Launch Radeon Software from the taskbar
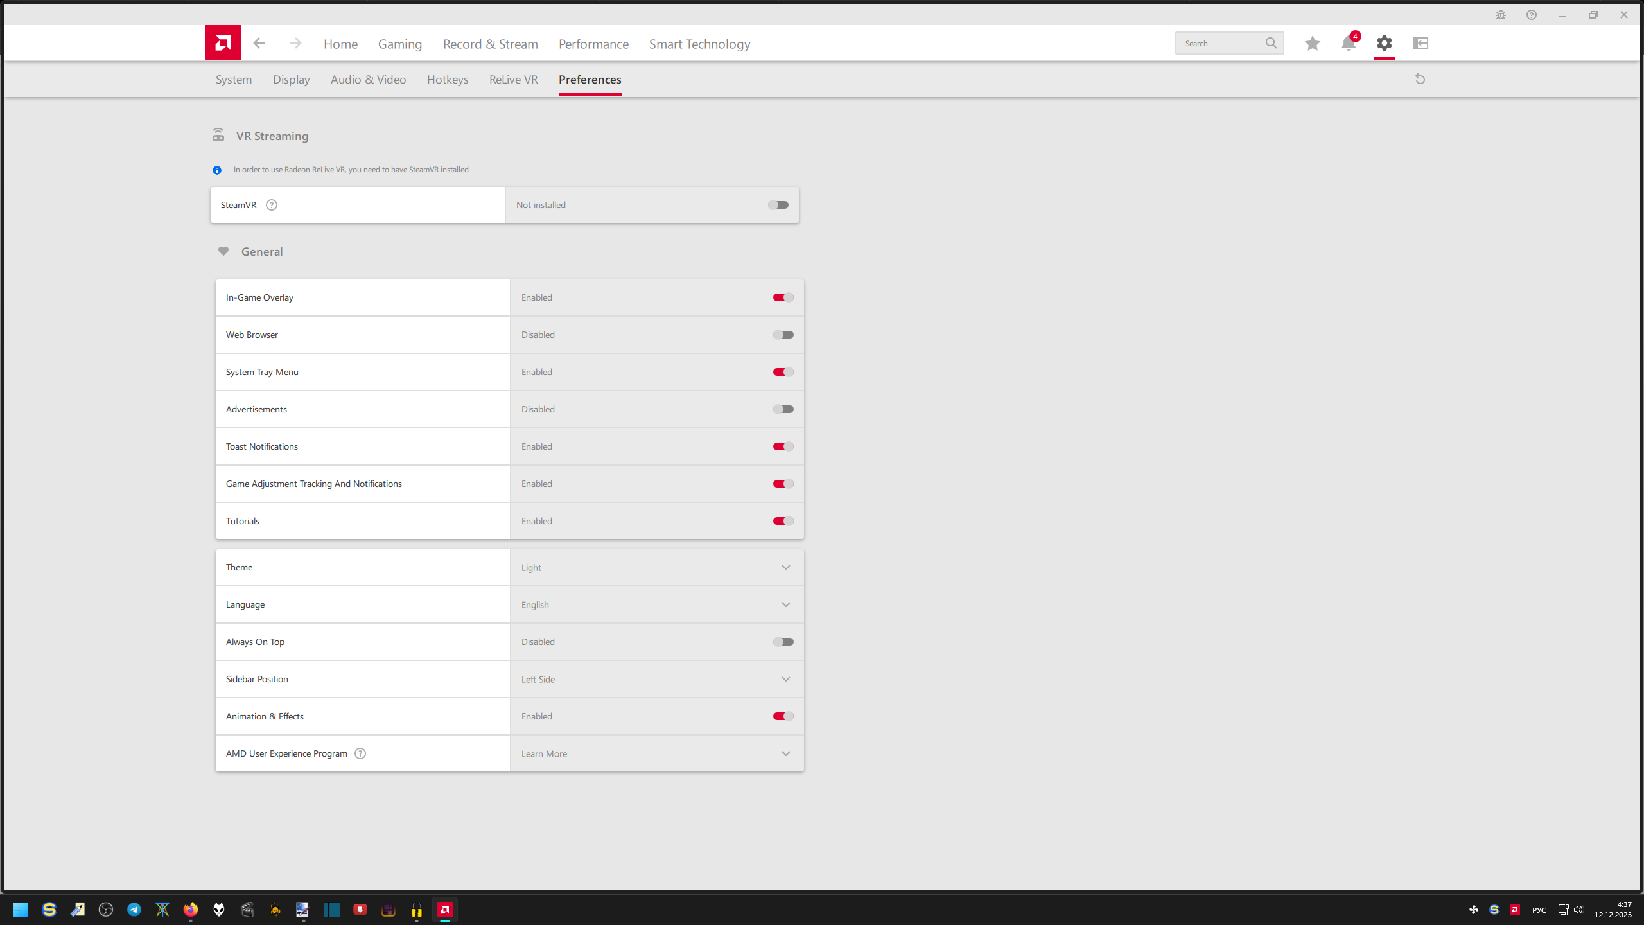Screen dimensions: 1644x925 click(x=445, y=910)
